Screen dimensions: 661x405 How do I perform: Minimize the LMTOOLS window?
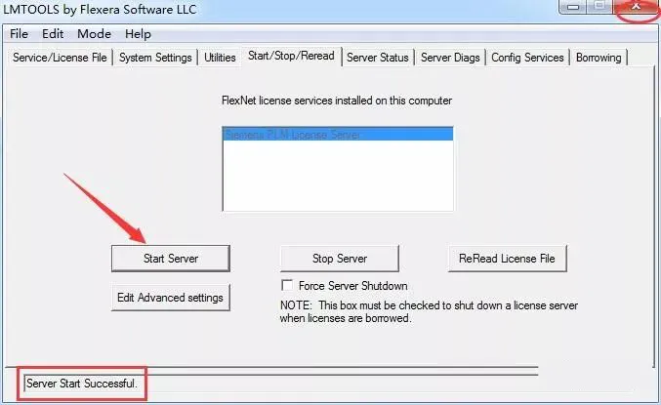click(572, 7)
